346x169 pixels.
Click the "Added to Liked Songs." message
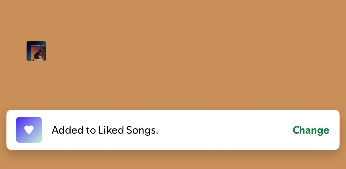coord(105,130)
